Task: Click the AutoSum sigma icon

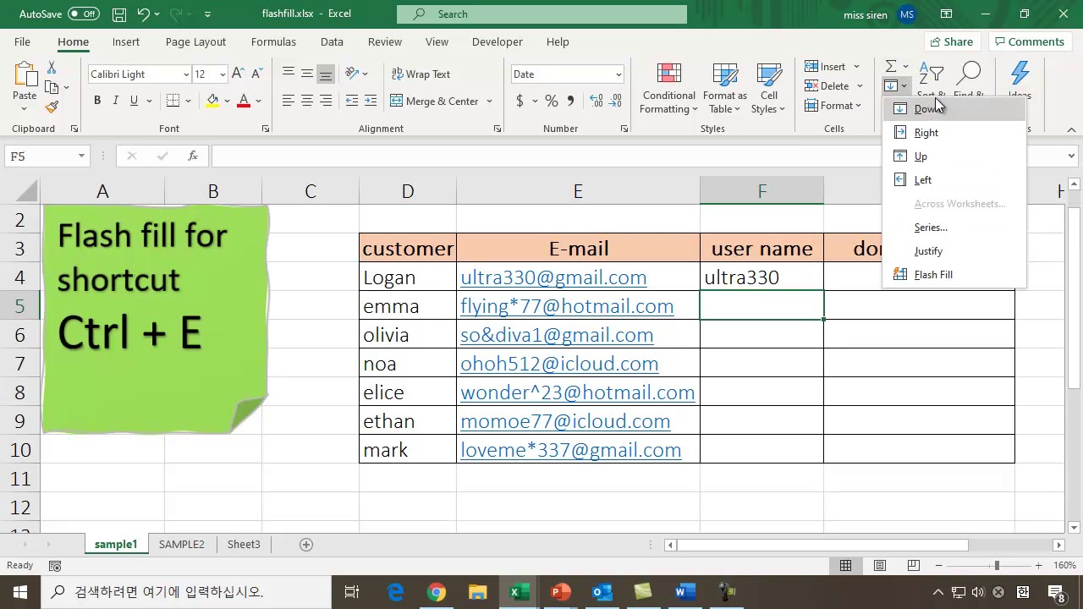Action: click(x=891, y=66)
